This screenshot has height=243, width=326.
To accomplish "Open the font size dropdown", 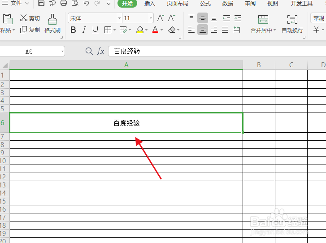I will [x=151, y=18].
